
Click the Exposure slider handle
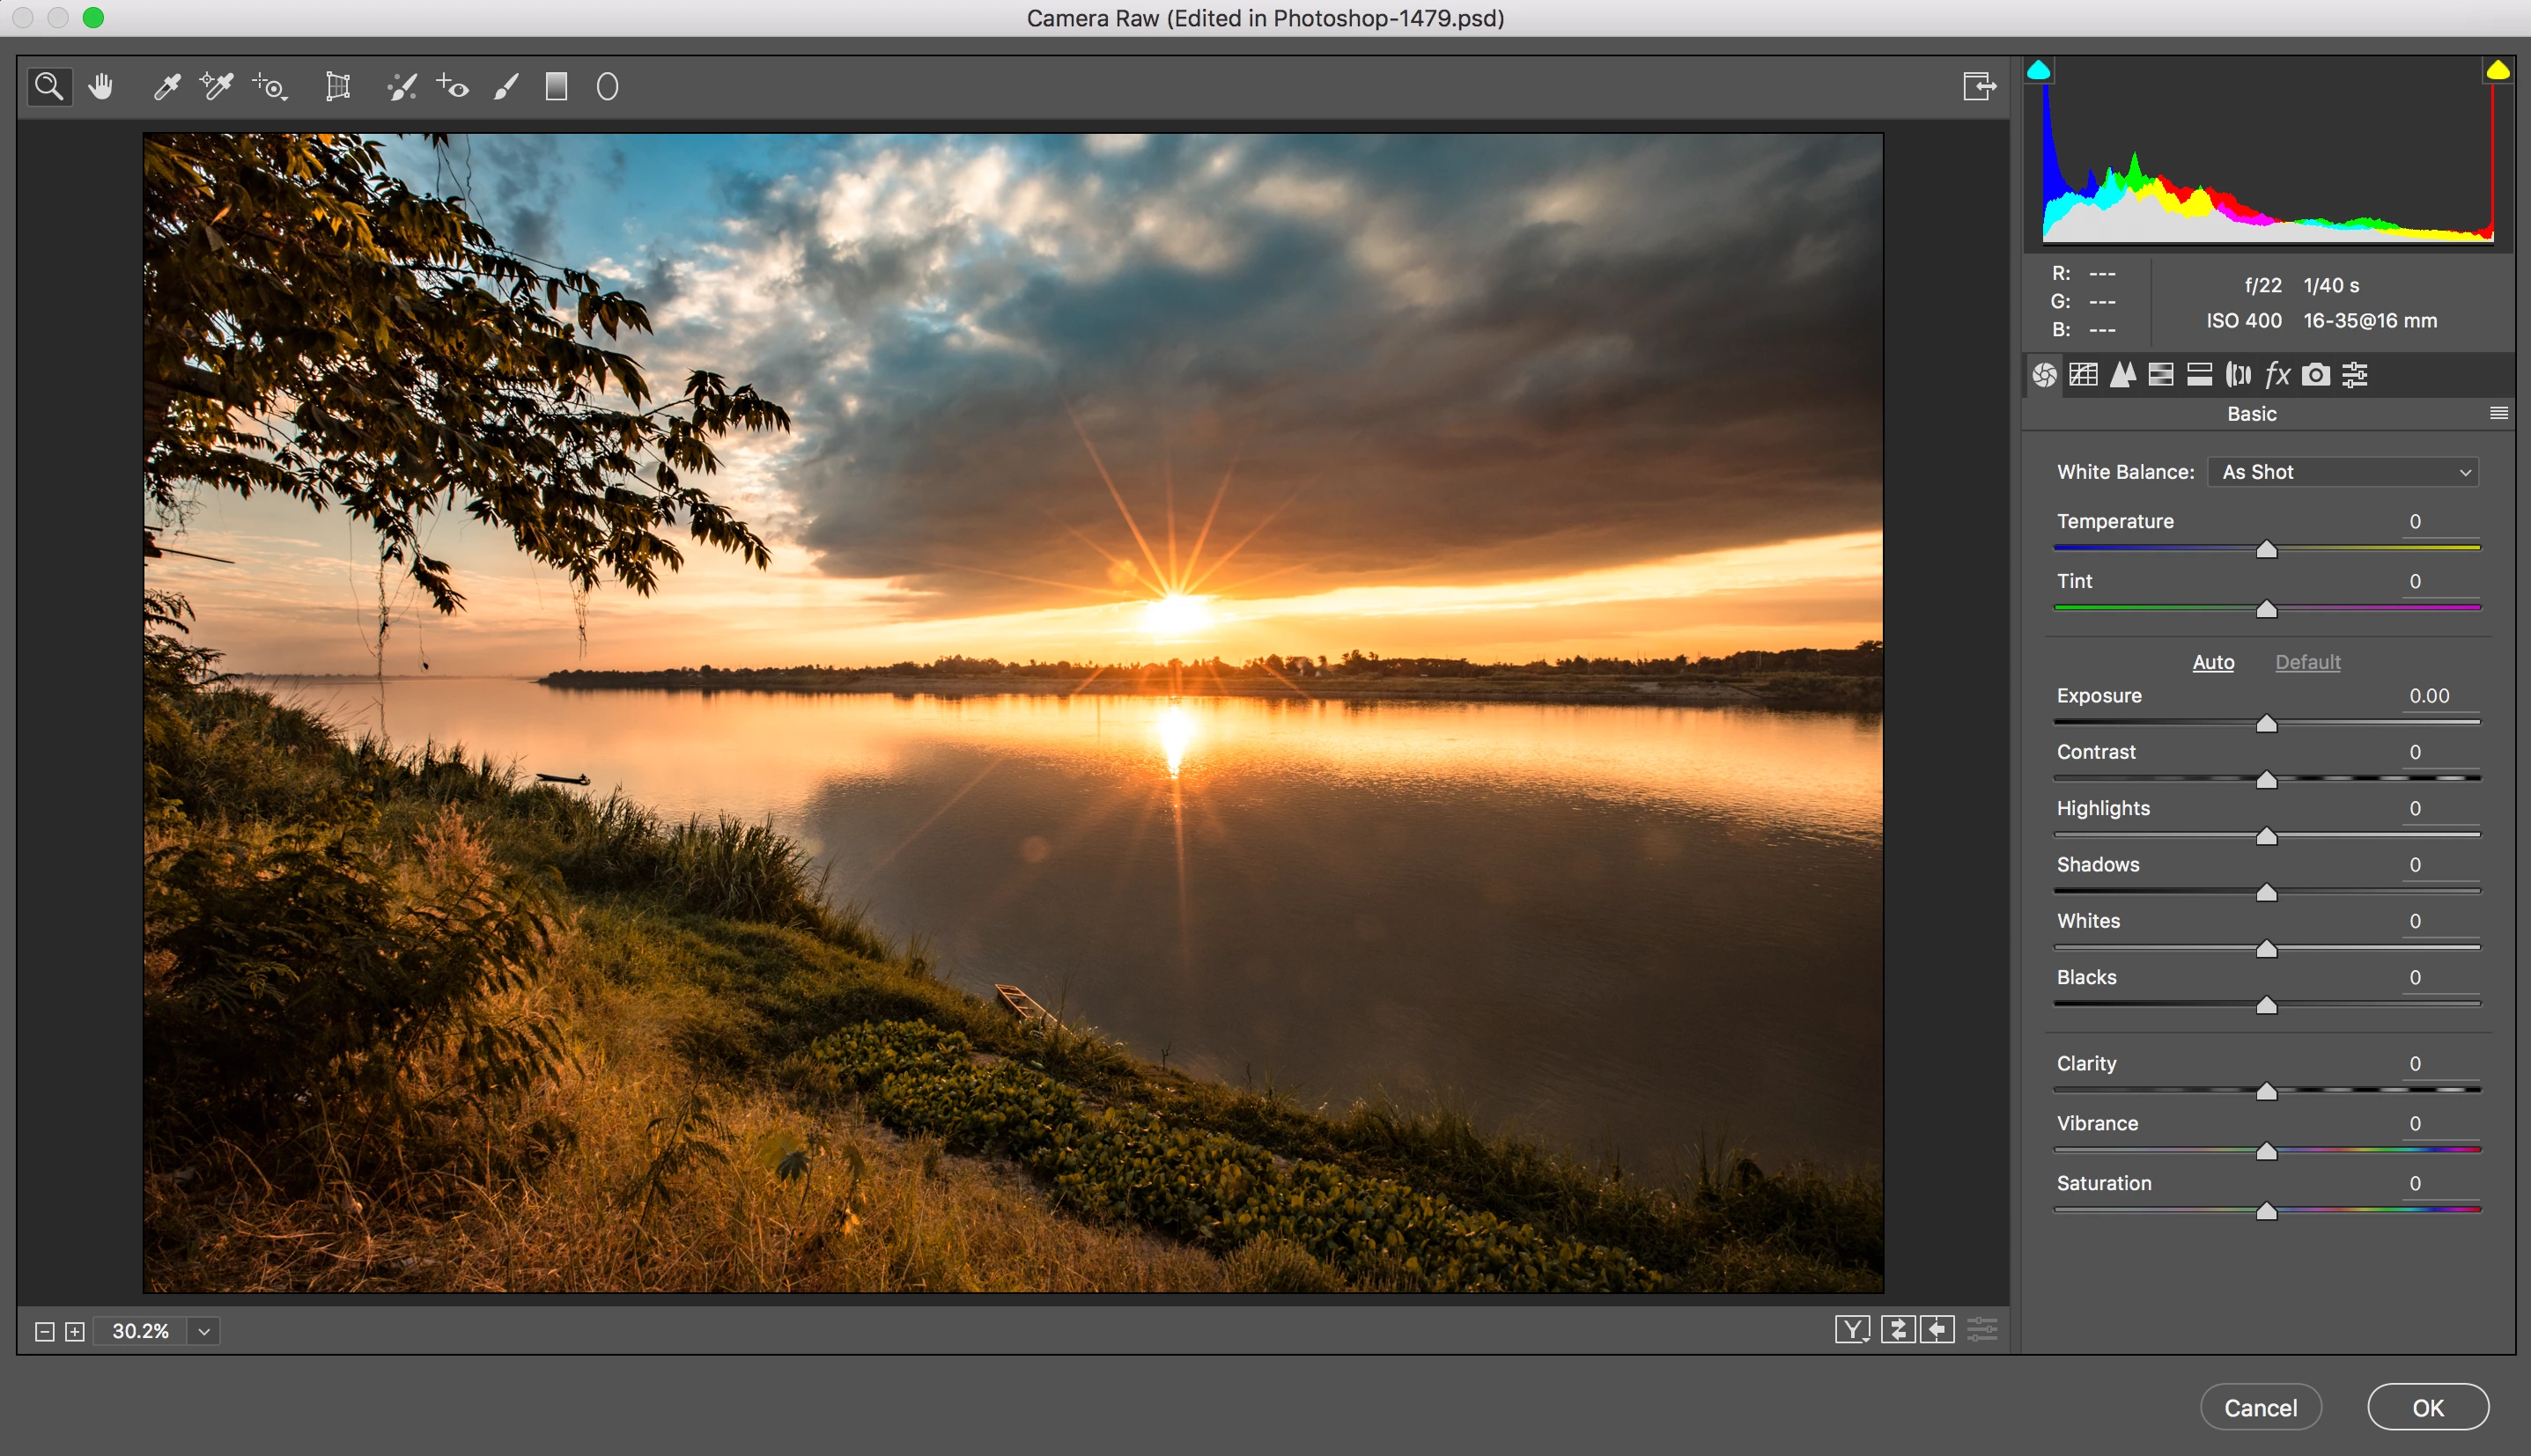[2267, 723]
